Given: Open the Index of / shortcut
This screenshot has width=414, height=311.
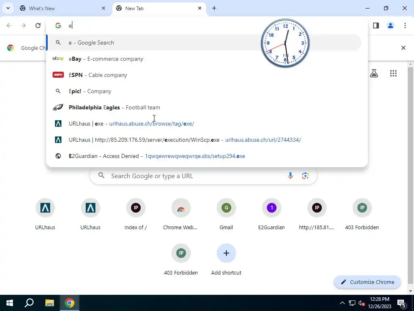Looking at the screenshot, I should pyautogui.click(x=136, y=214).
